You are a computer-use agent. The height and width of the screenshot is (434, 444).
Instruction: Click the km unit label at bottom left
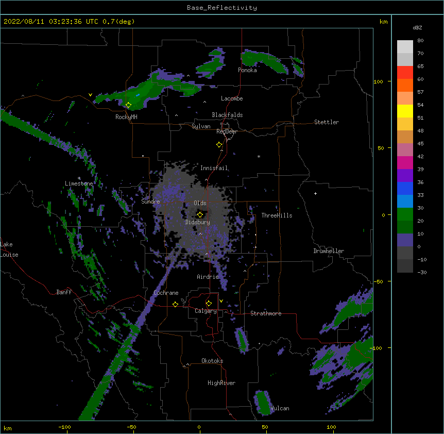click(x=8, y=428)
